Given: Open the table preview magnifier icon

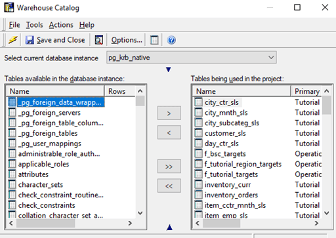Looking at the screenshot, I should 98,40.
